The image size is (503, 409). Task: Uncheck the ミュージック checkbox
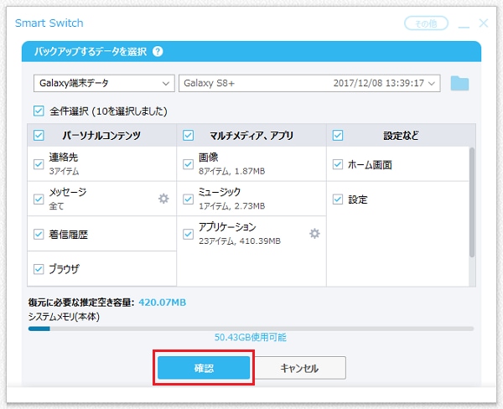tap(188, 199)
